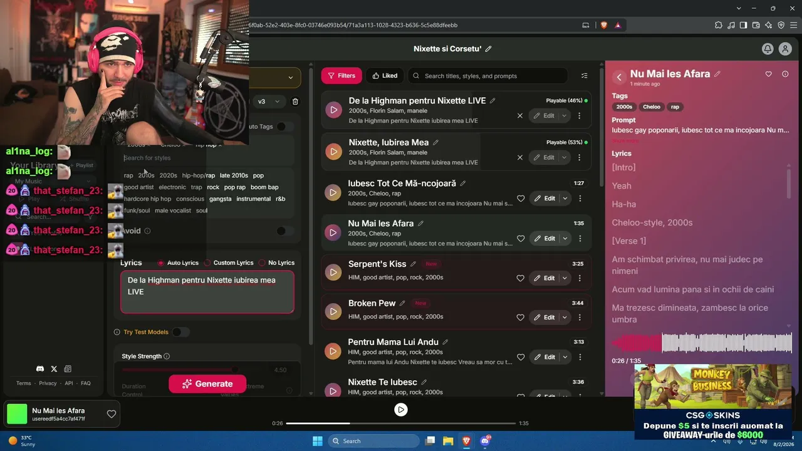
Task: Expand Edit dropdown arrow for De la Highman pentru Nixette LIVE
Action: [564, 116]
